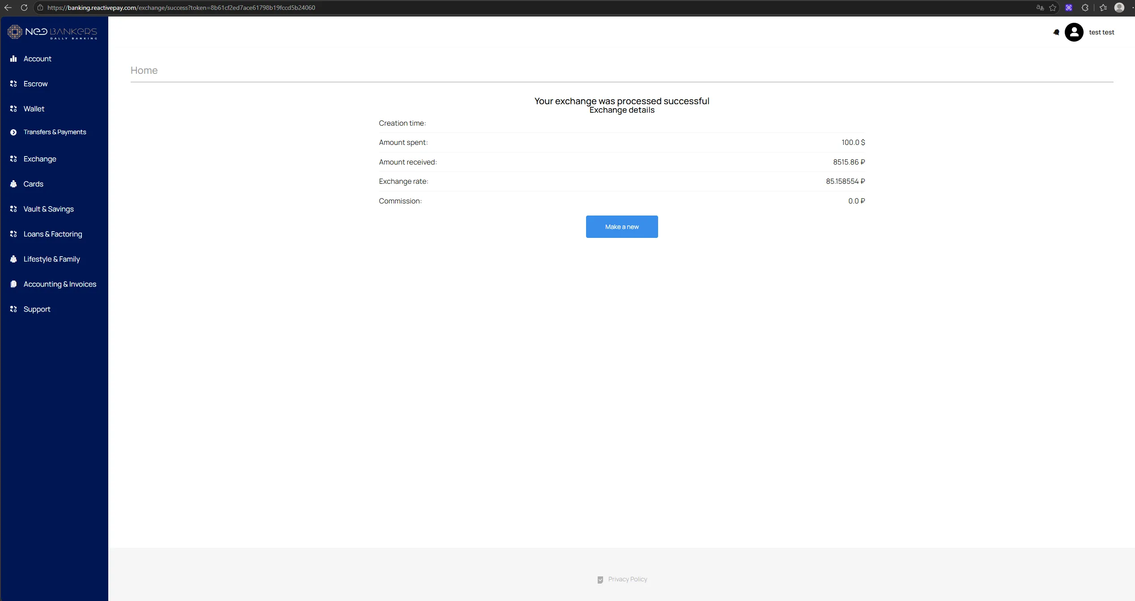Screen dimensions: 1135x601
Task: Open the browser extensions puzzle icon
Action: tap(1085, 8)
